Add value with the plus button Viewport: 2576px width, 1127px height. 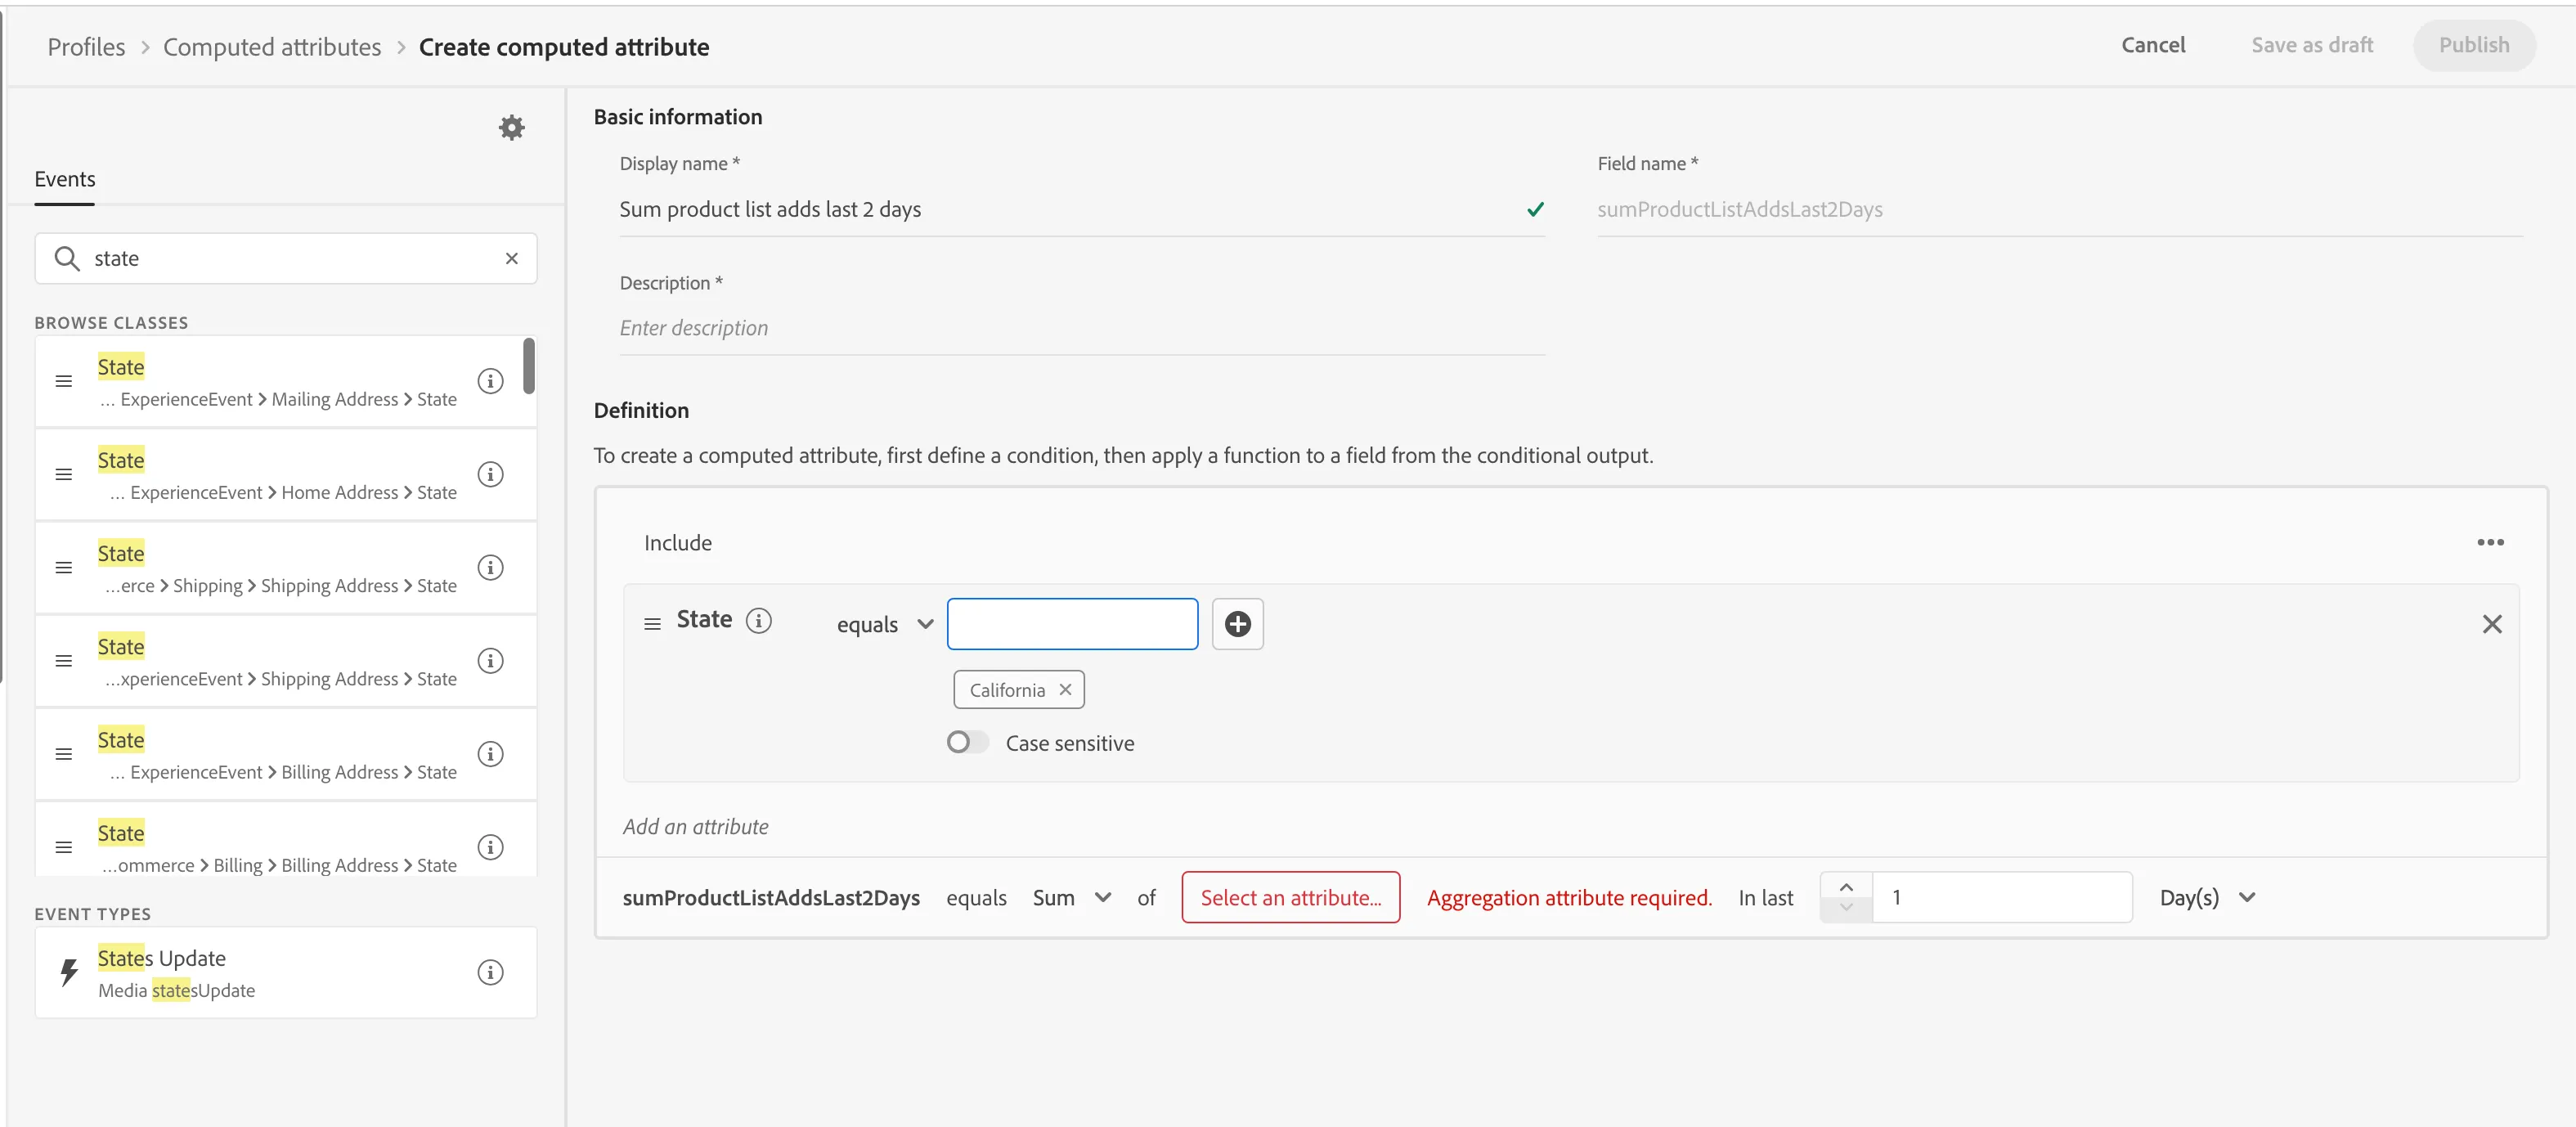tap(1237, 624)
